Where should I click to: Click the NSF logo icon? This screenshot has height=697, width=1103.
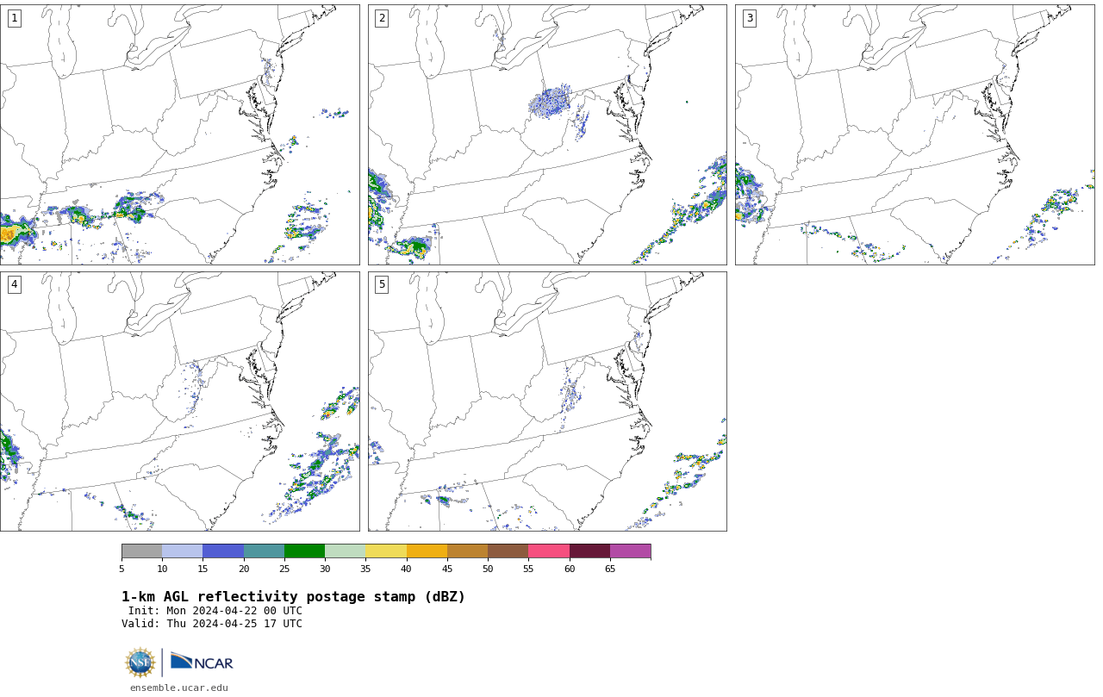coord(140,663)
